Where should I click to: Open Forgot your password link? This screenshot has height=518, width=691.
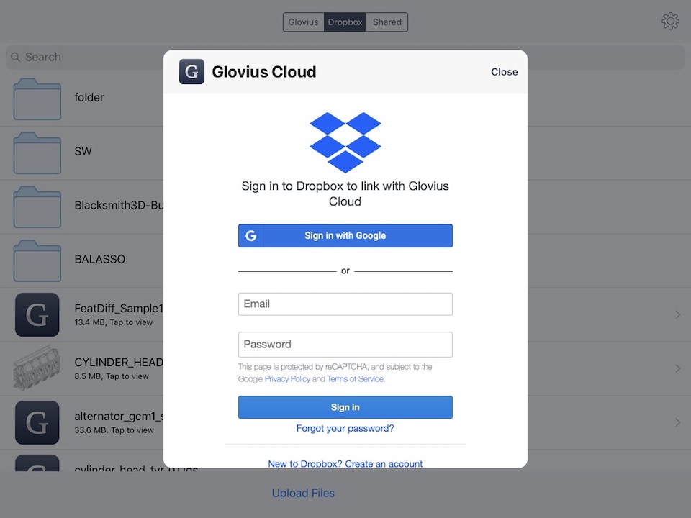tap(345, 428)
